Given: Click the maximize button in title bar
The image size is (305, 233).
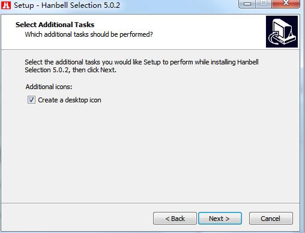Looking at the screenshot, I should [264, 4].
